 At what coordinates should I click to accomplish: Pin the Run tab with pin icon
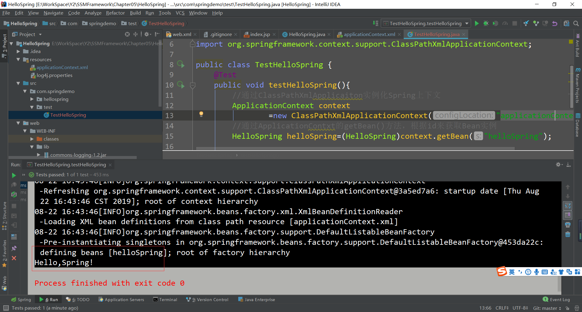click(x=14, y=248)
